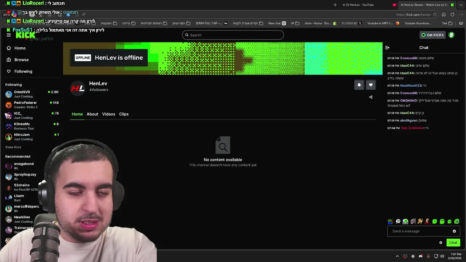Reload the page with refresh icon
Screen dimensions: 466x262
tap(452, 15)
